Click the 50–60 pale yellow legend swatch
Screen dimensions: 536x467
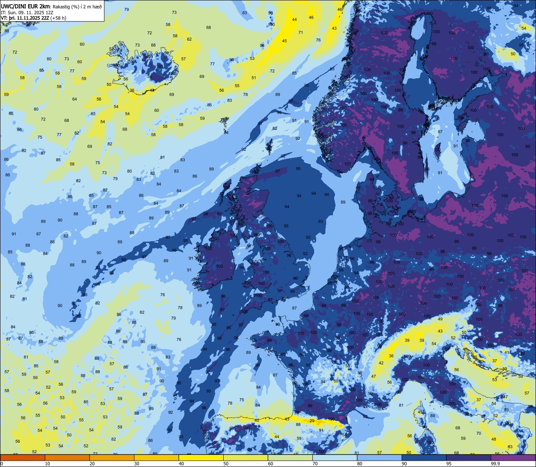click(245, 458)
